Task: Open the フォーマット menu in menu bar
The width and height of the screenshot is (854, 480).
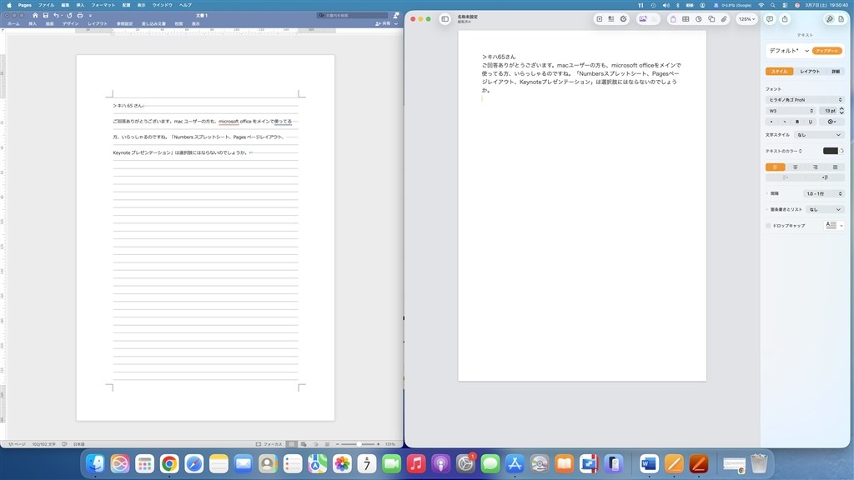Action: click(x=103, y=5)
